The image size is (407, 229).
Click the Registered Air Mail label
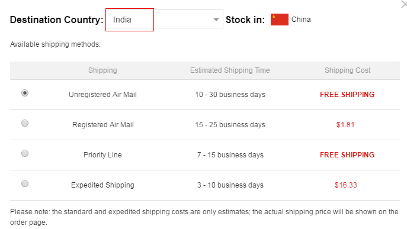tap(103, 125)
